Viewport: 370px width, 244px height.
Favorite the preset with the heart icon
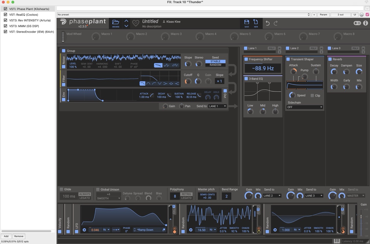pos(136,23)
